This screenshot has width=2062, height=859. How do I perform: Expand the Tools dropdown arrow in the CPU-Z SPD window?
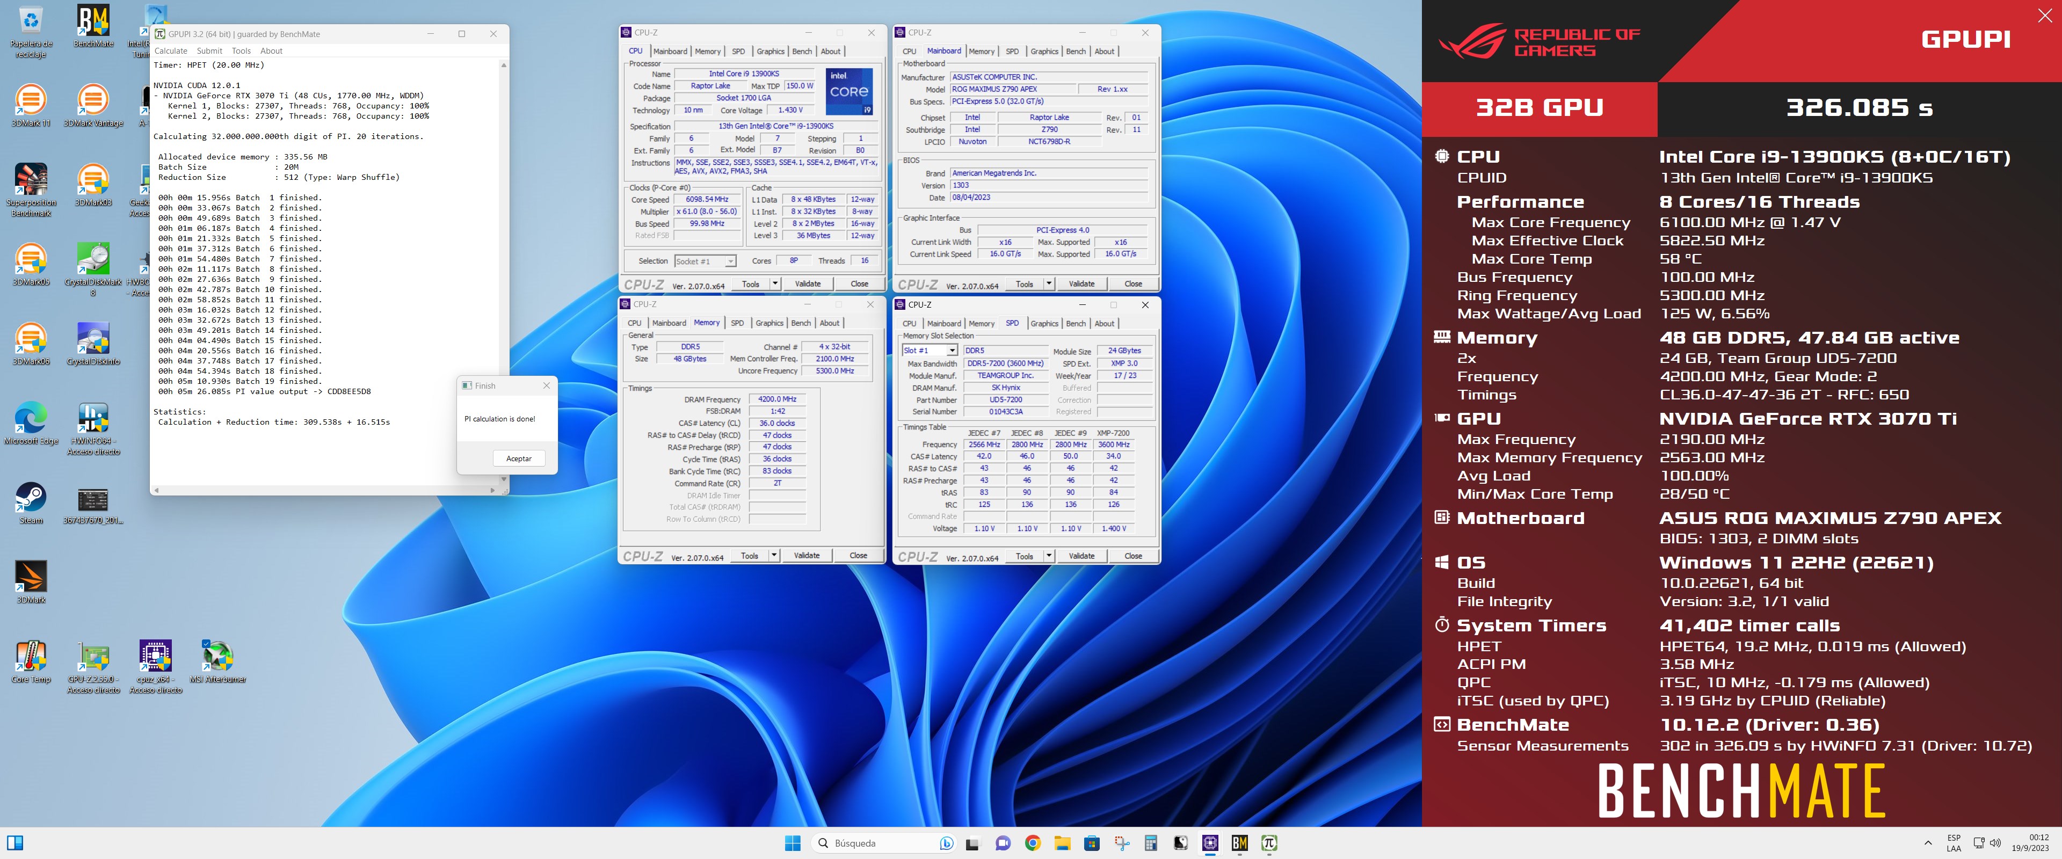click(1049, 556)
